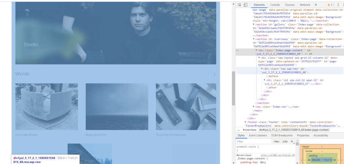Expand the gallery section node
Viewport: 344px width, 164px height.
pos(254,24)
